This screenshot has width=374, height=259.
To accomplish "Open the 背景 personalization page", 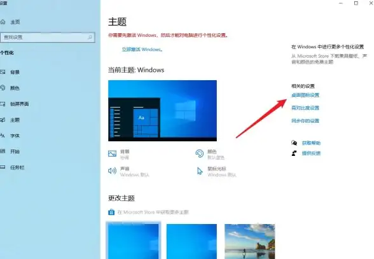I will point(15,72).
